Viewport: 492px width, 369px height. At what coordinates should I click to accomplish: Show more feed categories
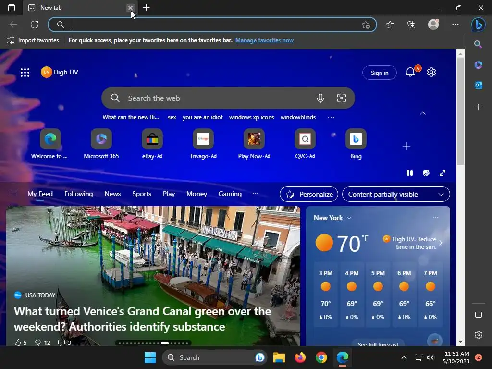pos(255,194)
